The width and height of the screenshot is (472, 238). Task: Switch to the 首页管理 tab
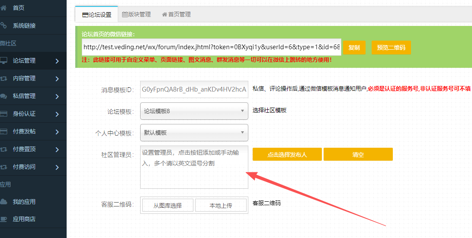pyautogui.click(x=177, y=14)
